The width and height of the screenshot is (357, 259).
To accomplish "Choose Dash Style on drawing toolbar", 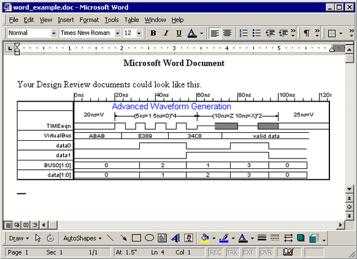I will [x=275, y=238].
